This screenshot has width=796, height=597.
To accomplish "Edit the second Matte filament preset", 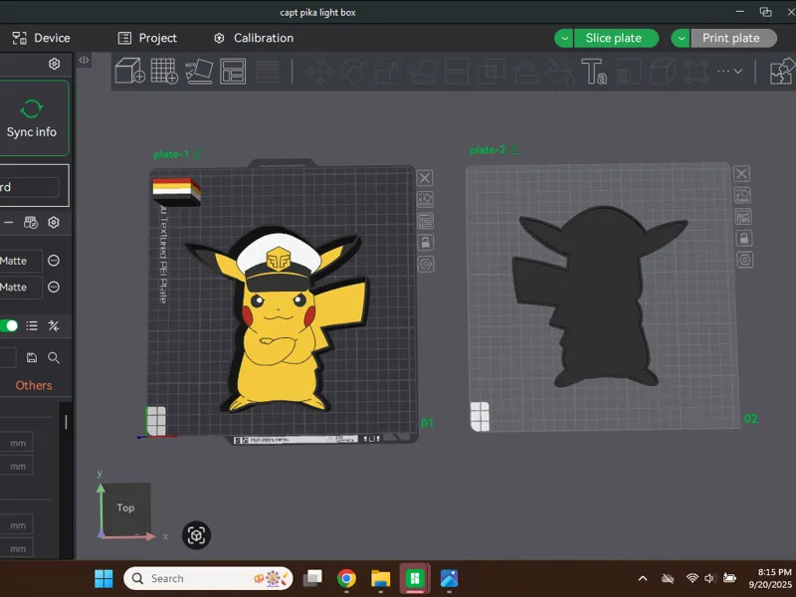I will 54,287.
